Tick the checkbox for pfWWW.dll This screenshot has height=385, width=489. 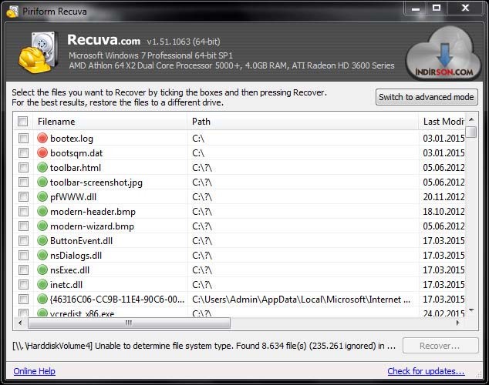23,196
